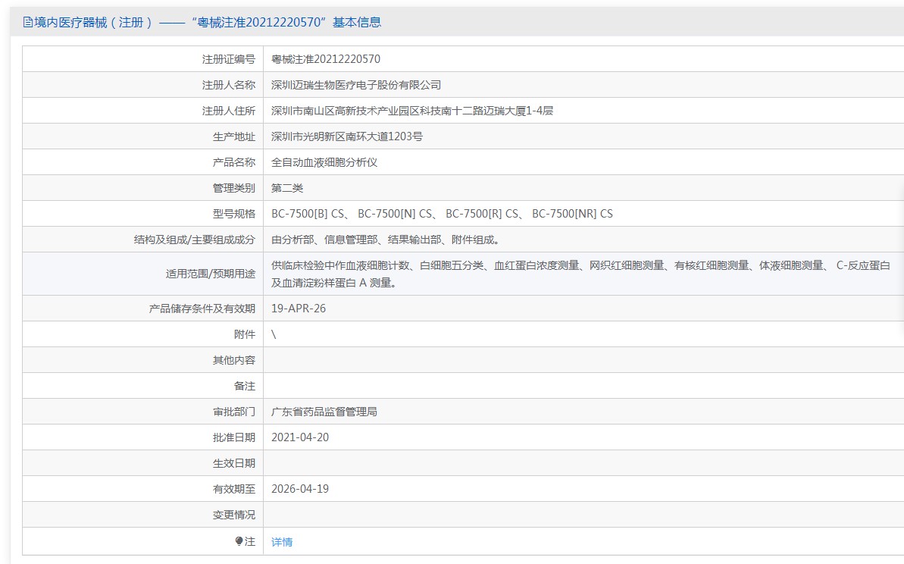This screenshot has width=904, height=564.
Task: Select the text 深圳迈瑞生物医疗电子股份有限公司
Action: [x=356, y=85]
